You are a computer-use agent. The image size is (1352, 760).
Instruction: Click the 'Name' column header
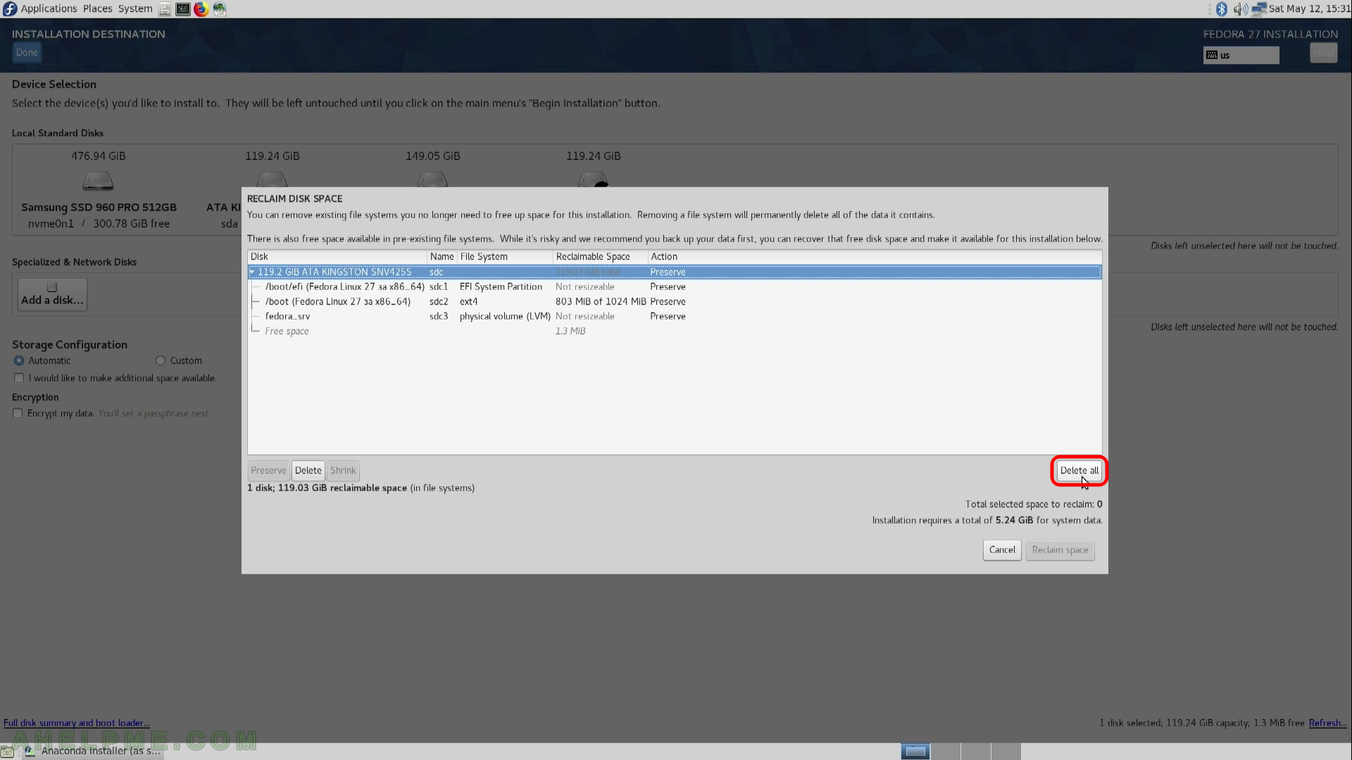(442, 256)
